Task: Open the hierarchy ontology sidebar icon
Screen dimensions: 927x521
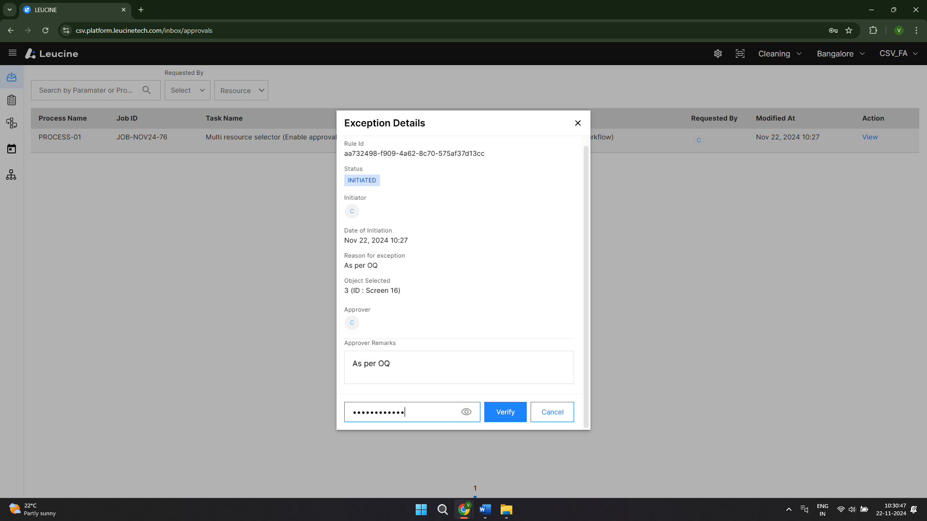Action: (12, 175)
